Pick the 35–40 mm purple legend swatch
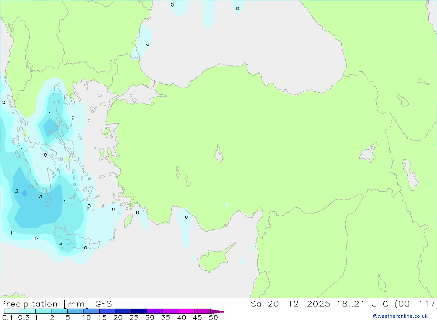437x320 pixels. 170,311
